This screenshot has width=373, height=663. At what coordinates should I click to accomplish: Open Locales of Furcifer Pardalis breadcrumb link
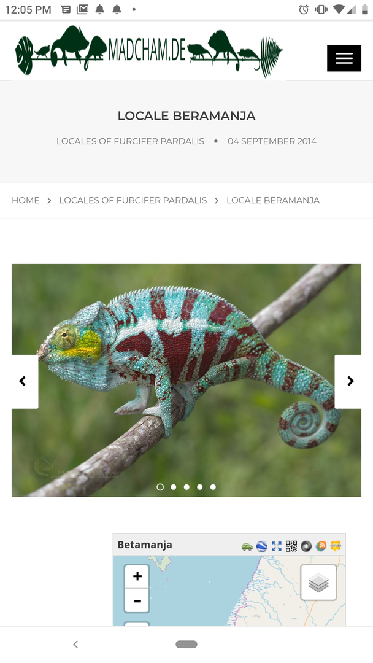click(x=133, y=200)
